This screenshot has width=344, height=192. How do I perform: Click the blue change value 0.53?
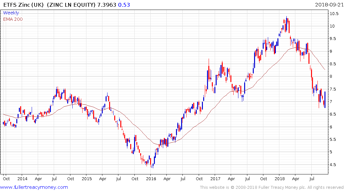124,5
